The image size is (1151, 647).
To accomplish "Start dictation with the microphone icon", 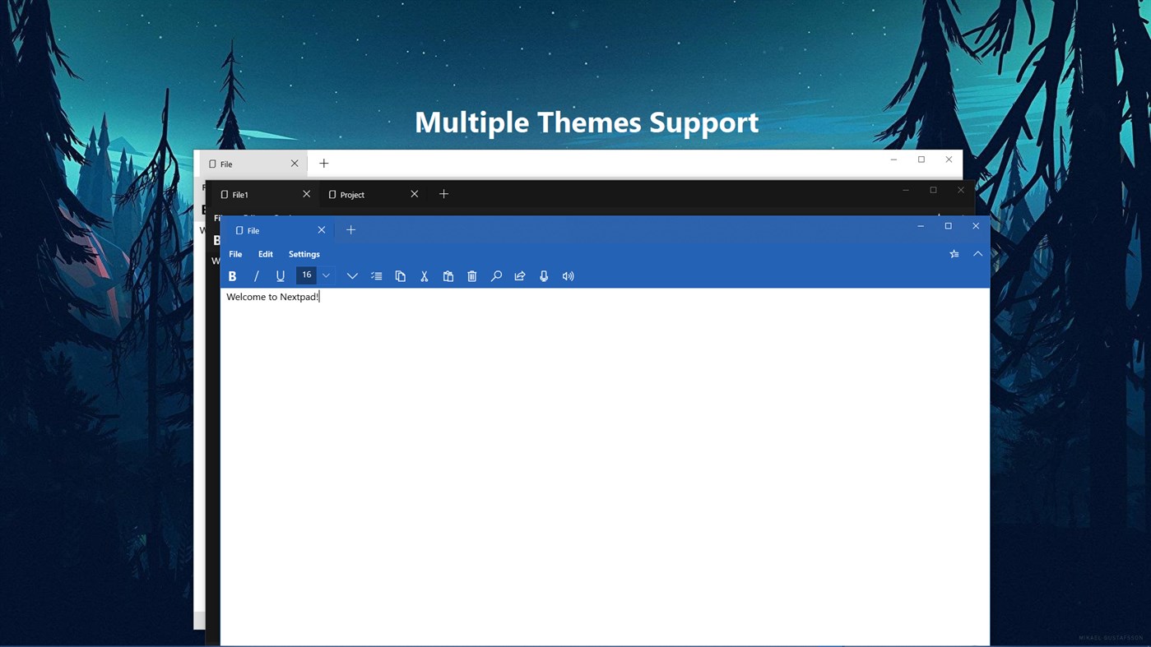I will pos(543,275).
